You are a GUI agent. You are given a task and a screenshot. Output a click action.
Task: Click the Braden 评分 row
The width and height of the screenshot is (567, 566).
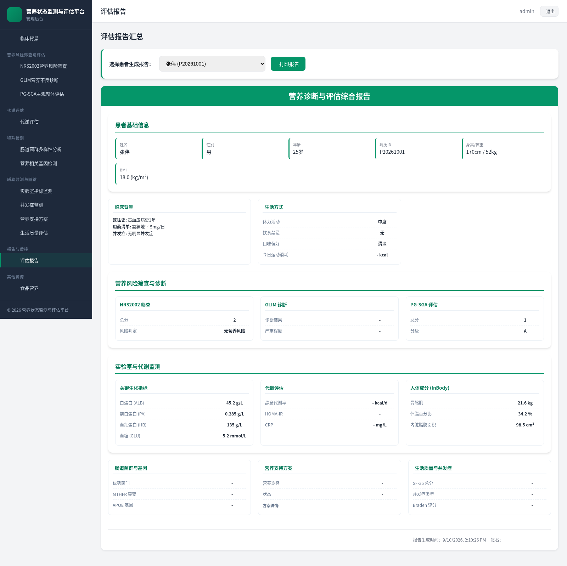(479, 505)
